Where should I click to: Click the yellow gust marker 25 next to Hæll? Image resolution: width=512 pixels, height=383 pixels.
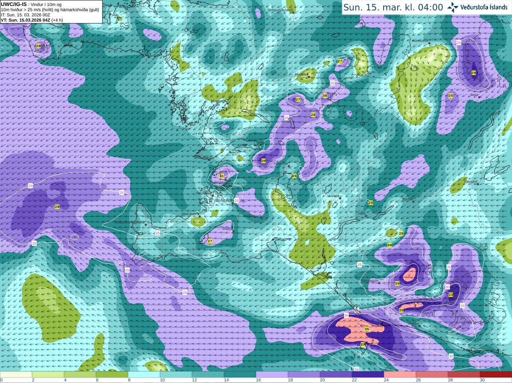point(371,203)
